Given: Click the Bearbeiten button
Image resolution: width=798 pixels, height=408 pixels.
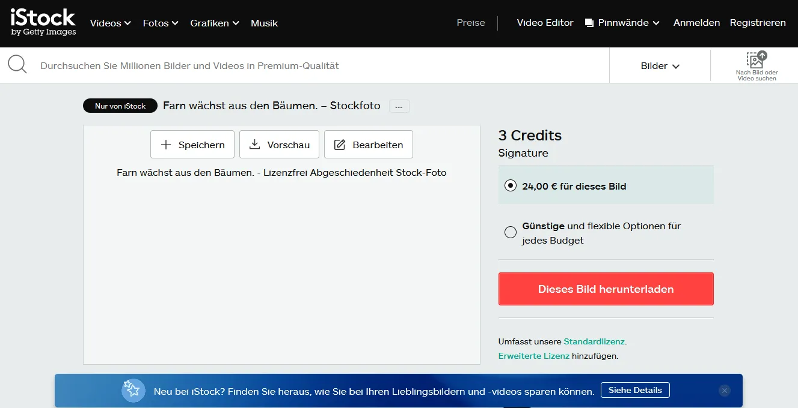Looking at the screenshot, I should click(369, 145).
